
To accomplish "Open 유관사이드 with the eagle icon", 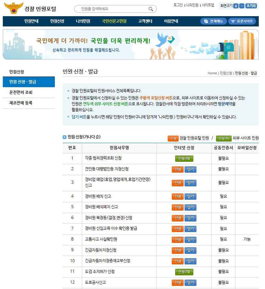I will tap(242, 21).
